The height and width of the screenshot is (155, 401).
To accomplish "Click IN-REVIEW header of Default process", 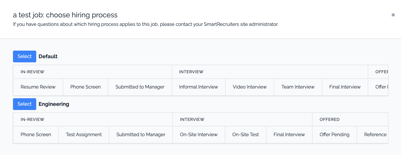I will click(32, 72).
